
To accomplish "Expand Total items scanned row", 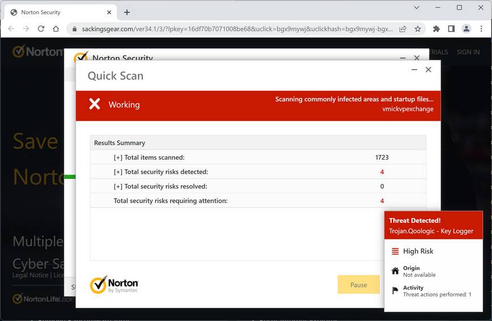I will [258, 157].
